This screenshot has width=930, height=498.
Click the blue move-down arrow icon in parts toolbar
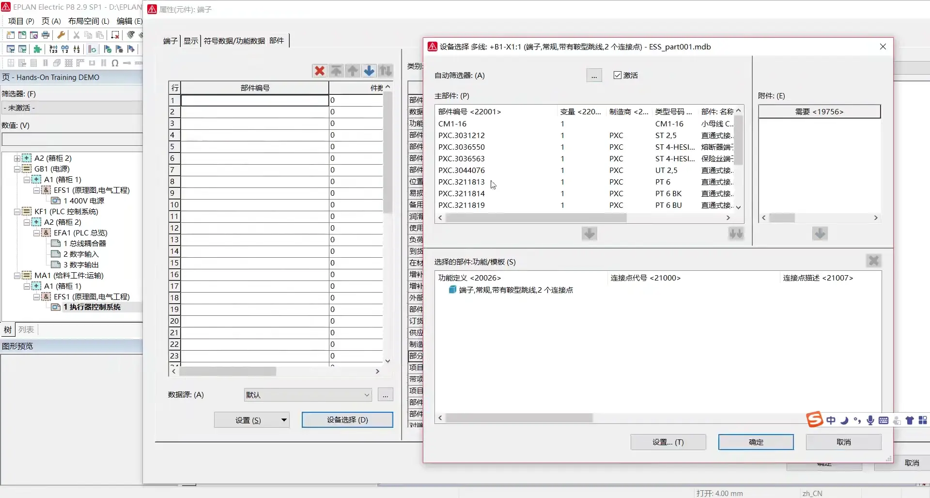pos(369,71)
